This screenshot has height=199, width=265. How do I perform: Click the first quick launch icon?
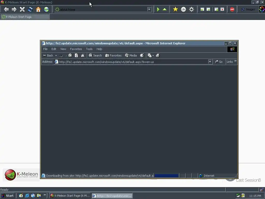(x=21, y=196)
